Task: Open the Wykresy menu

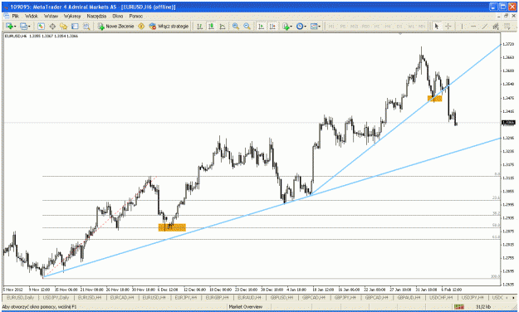Action: coord(72,16)
